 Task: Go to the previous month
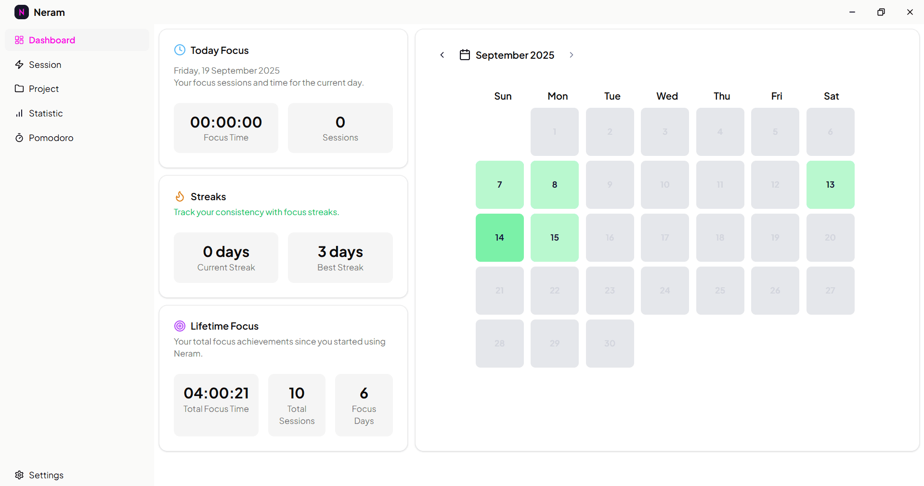(442, 55)
